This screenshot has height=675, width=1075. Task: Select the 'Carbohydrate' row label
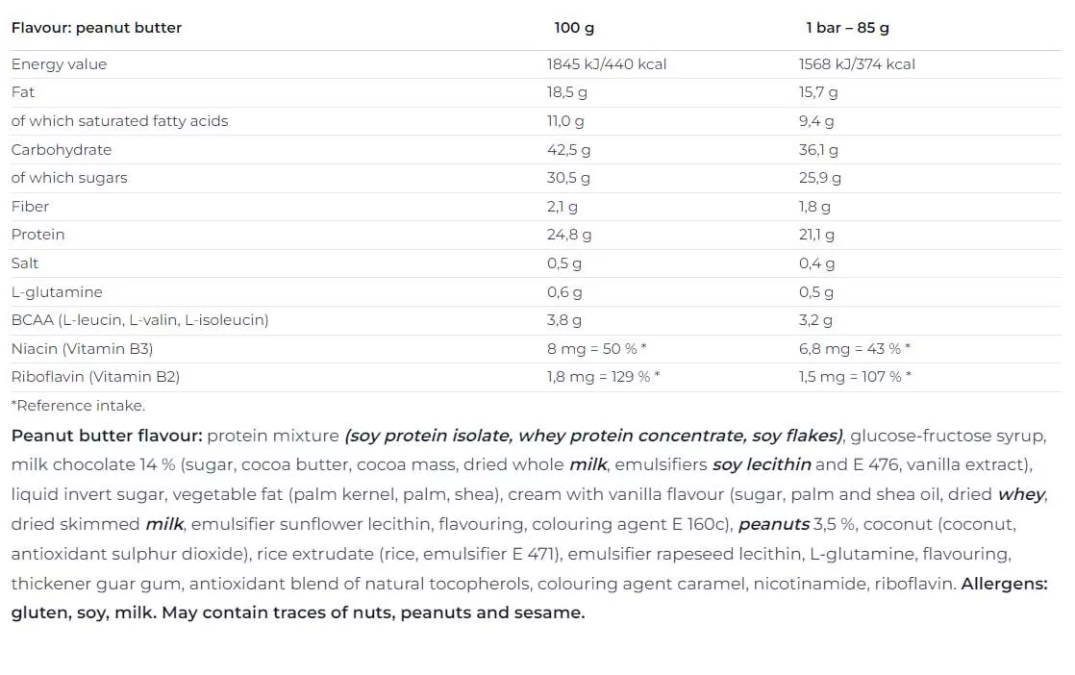62,150
